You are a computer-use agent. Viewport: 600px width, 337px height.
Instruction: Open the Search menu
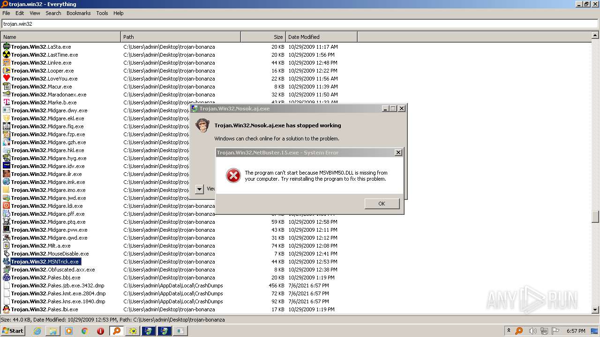point(53,13)
